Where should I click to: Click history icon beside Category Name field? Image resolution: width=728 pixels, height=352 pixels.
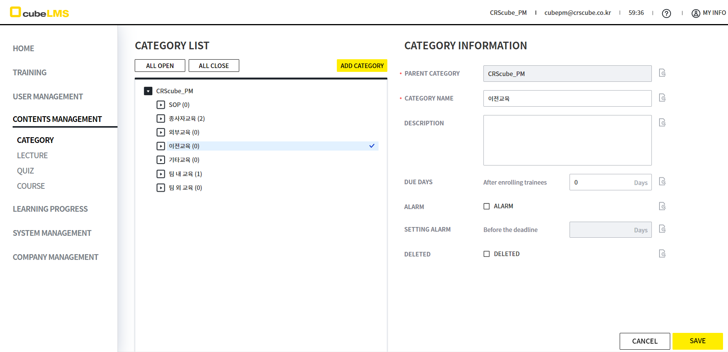pos(662,98)
